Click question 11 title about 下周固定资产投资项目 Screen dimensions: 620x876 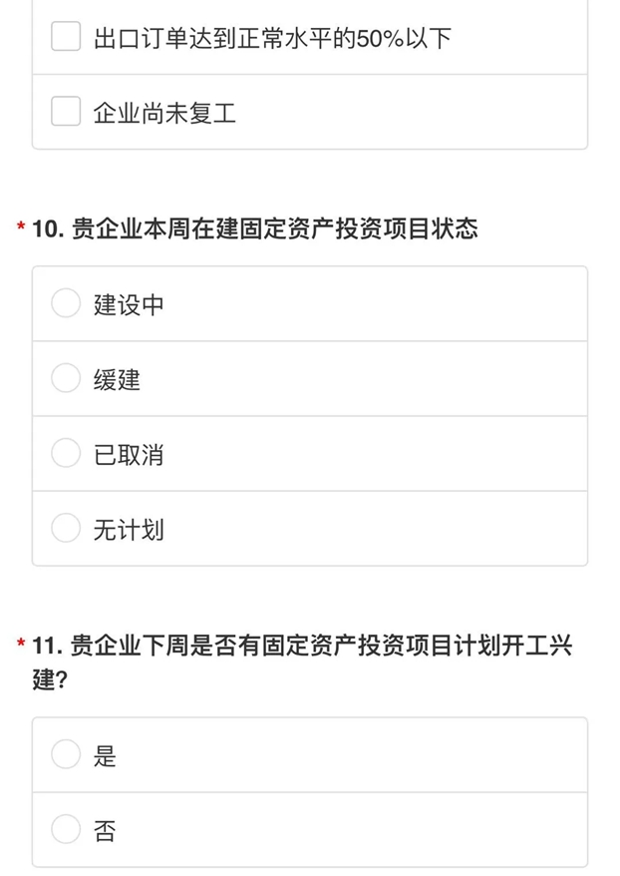pyautogui.click(x=302, y=662)
